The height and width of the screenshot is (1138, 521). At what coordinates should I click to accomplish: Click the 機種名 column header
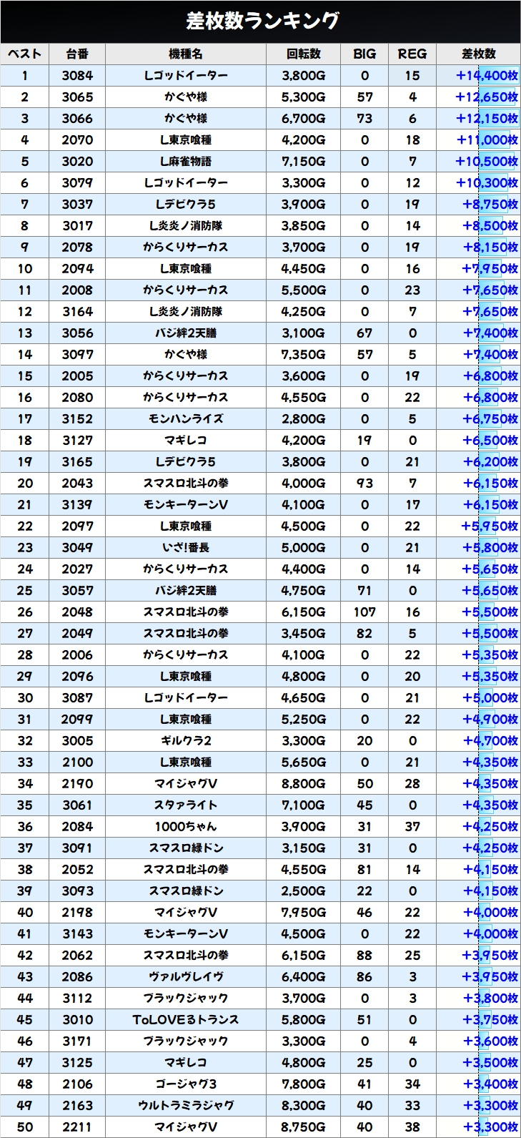point(186,54)
